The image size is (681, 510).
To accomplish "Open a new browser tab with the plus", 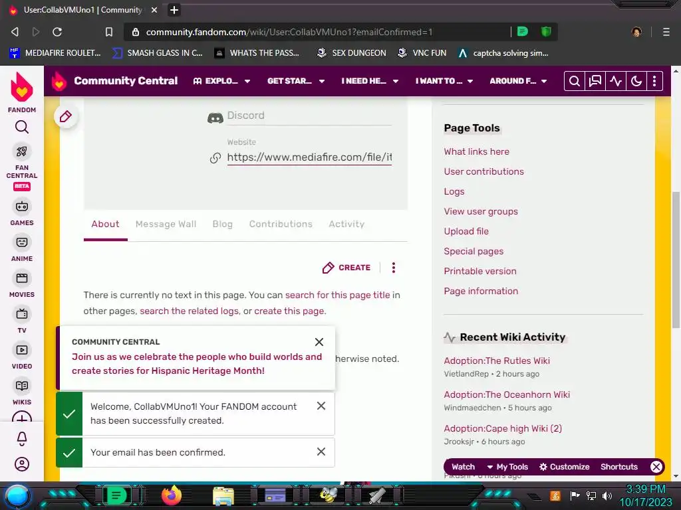I will 174,10.
